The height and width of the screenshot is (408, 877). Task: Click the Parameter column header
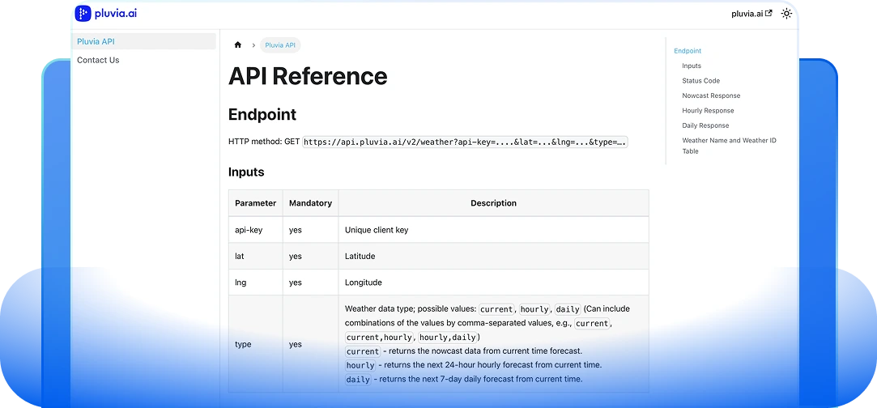(255, 203)
